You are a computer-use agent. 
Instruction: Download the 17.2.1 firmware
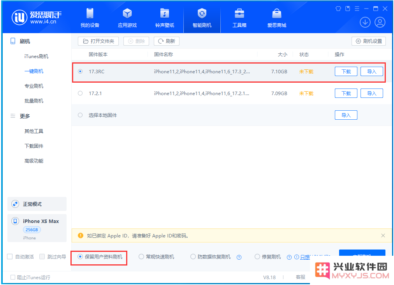[x=346, y=93]
